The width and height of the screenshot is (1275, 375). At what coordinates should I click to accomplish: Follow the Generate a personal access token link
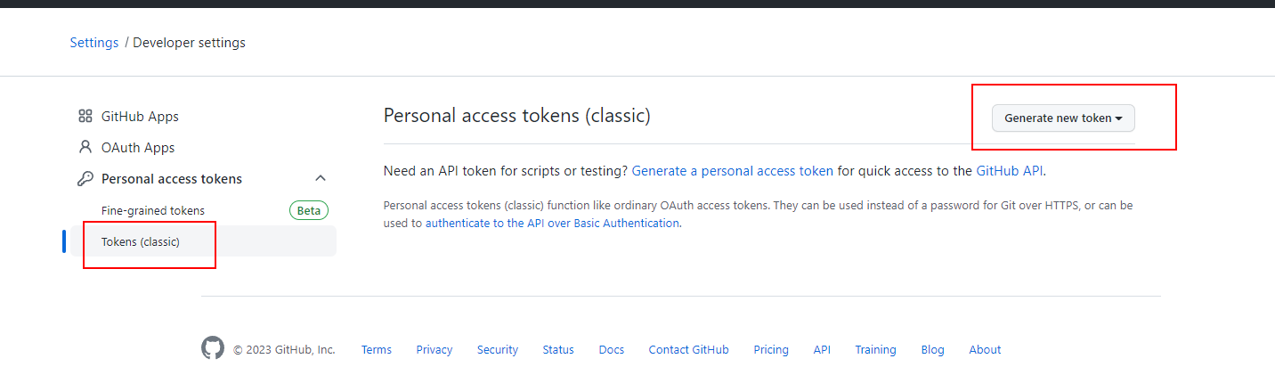pyautogui.click(x=733, y=171)
